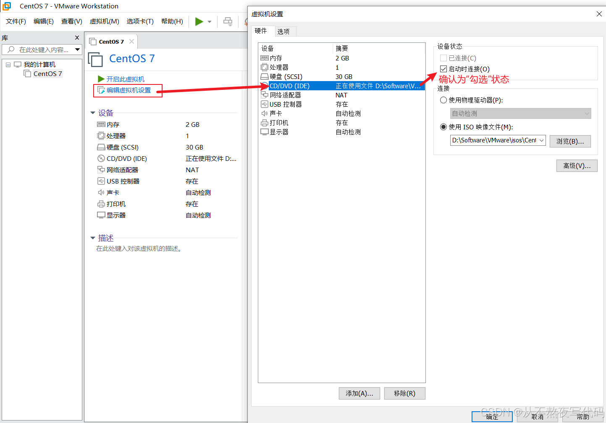606x423 pixels.
Task: Open the dropdown arrow next to play button
Action: tap(210, 22)
